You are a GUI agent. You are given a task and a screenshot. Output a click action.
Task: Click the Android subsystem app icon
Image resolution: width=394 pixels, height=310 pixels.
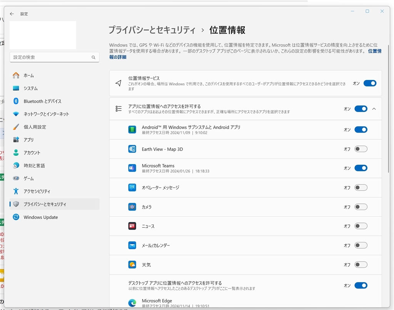click(x=132, y=130)
